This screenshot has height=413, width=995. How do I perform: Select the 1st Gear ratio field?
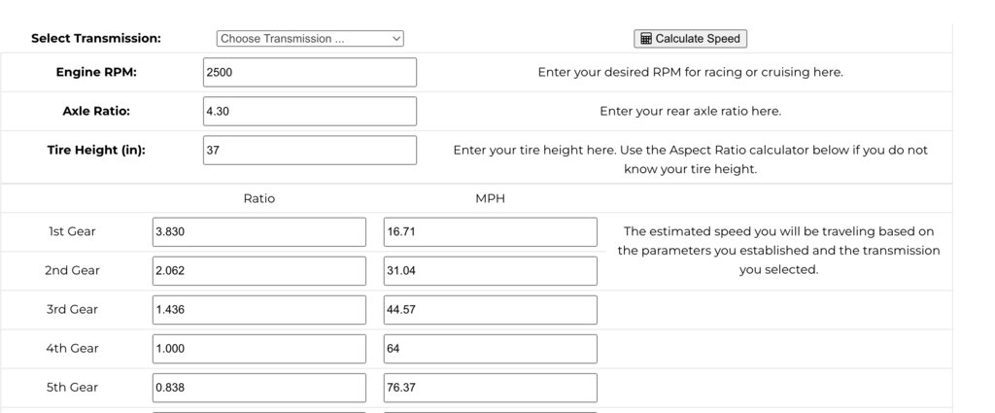tap(258, 231)
